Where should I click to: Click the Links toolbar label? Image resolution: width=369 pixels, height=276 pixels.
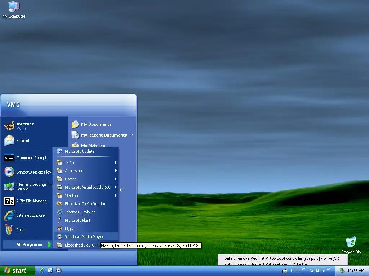pyautogui.click(x=295, y=271)
